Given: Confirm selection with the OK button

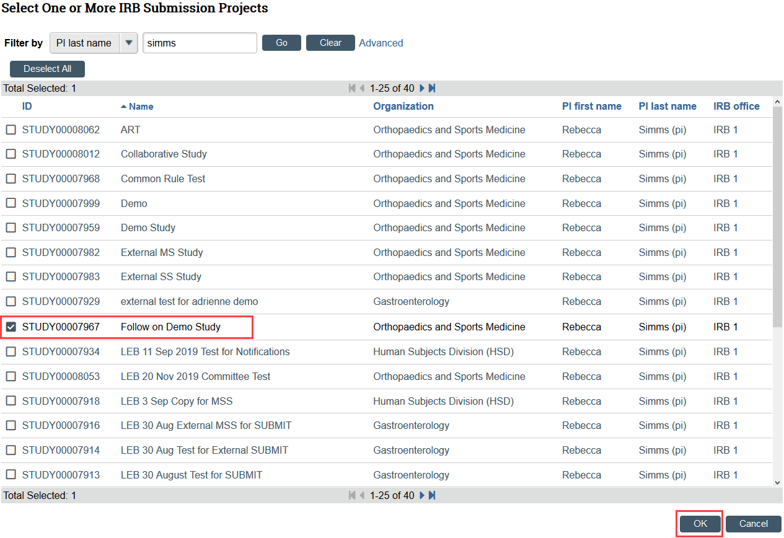Looking at the screenshot, I should point(700,524).
